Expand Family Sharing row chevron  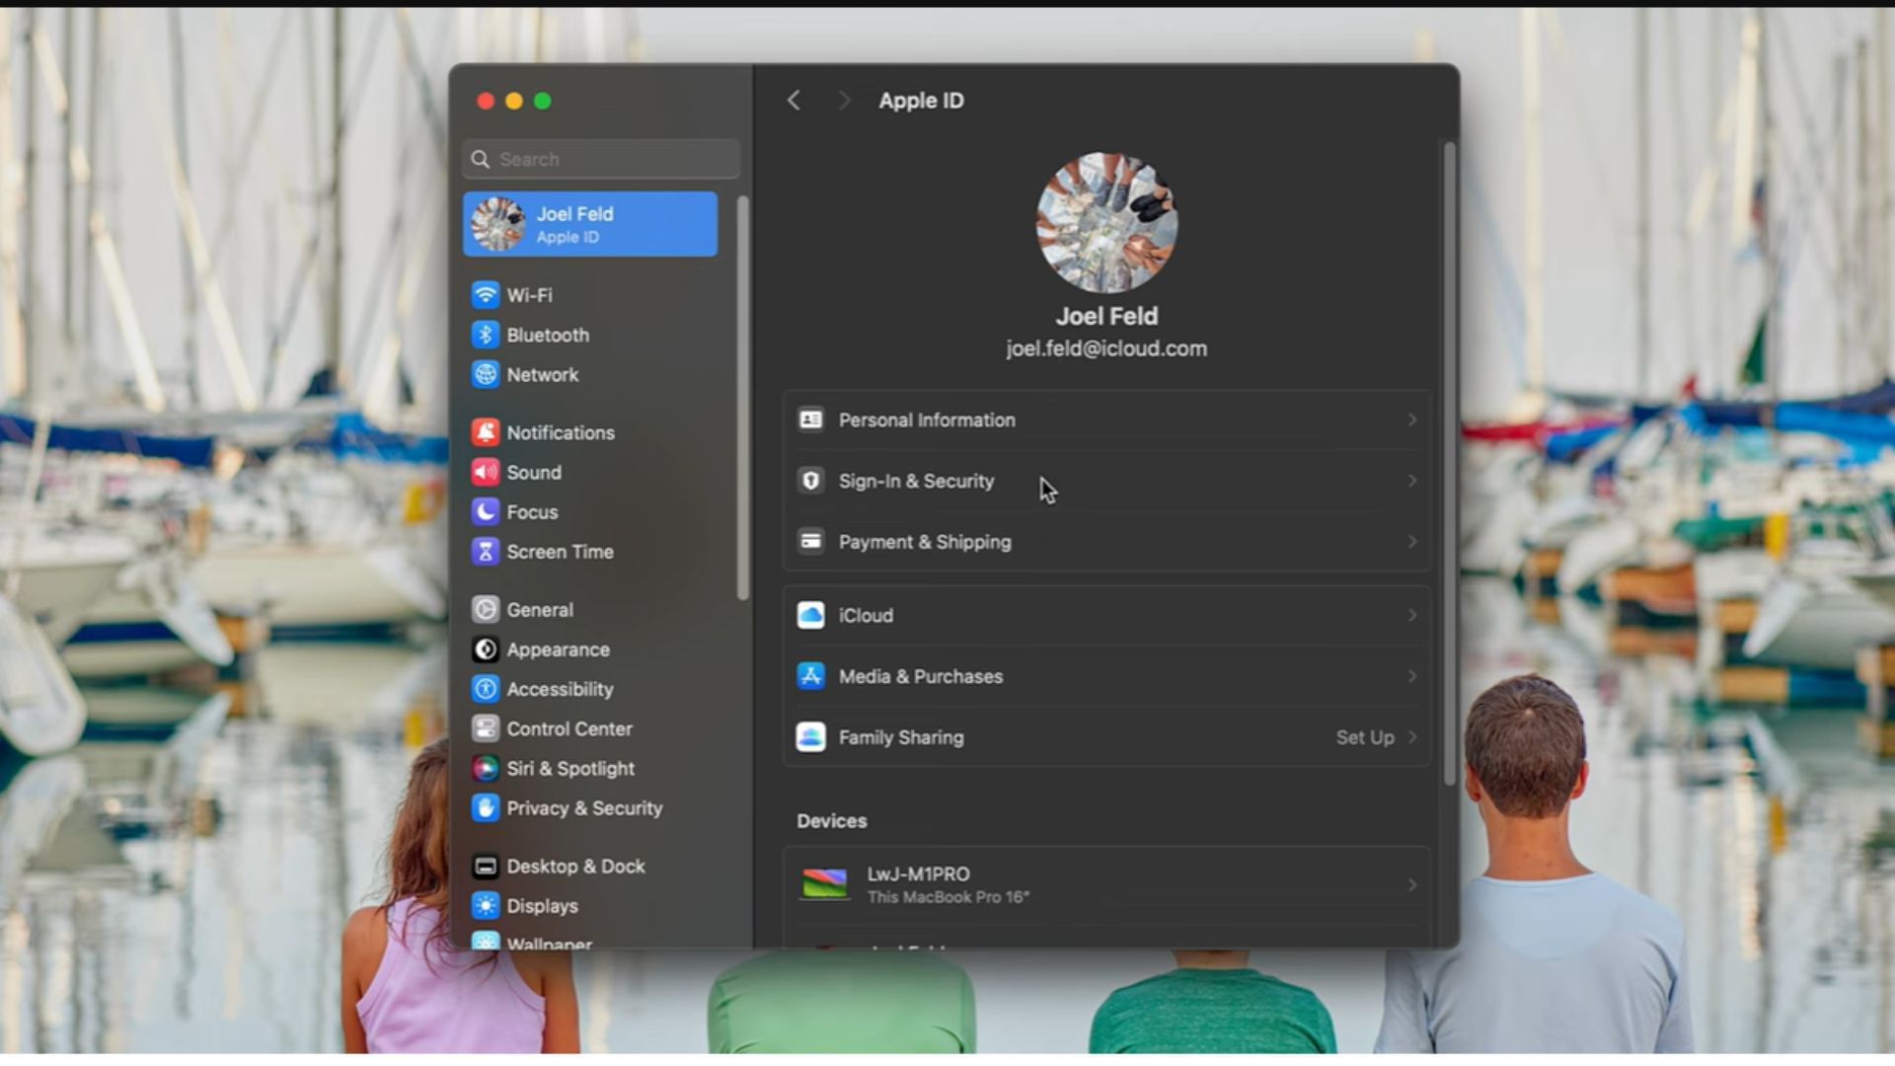1412,737
